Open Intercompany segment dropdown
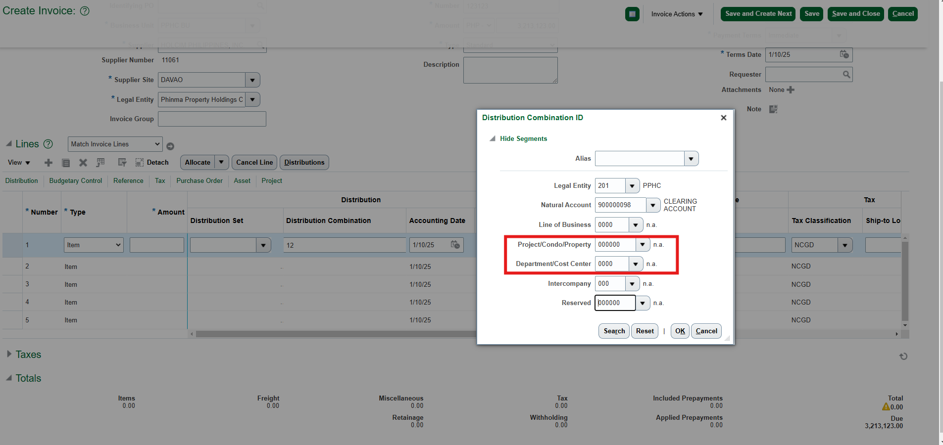943x445 pixels. click(632, 284)
